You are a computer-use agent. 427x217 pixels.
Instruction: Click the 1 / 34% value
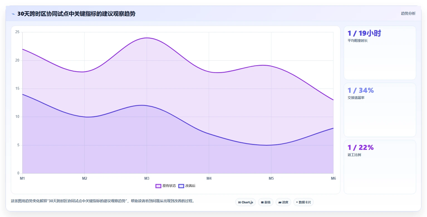(x=360, y=91)
